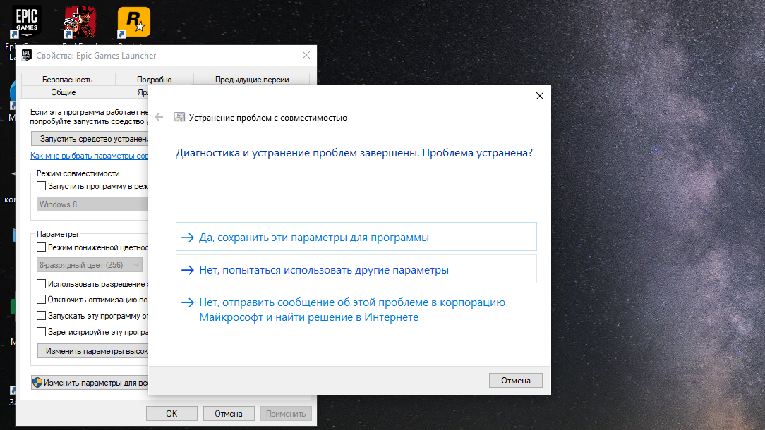The height and width of the screenshot is (430, 765).
Task: Click the back arrow in troubleshooter
Action: [x=159, y=117]
